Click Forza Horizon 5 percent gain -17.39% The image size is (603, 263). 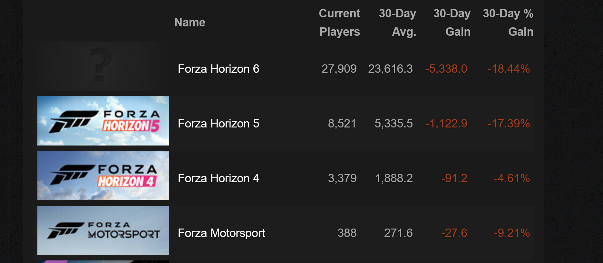point(509,124)
